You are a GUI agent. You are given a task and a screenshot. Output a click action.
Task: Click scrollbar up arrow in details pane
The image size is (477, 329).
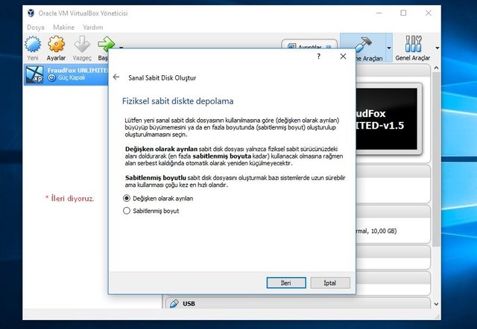coord(436,68)
